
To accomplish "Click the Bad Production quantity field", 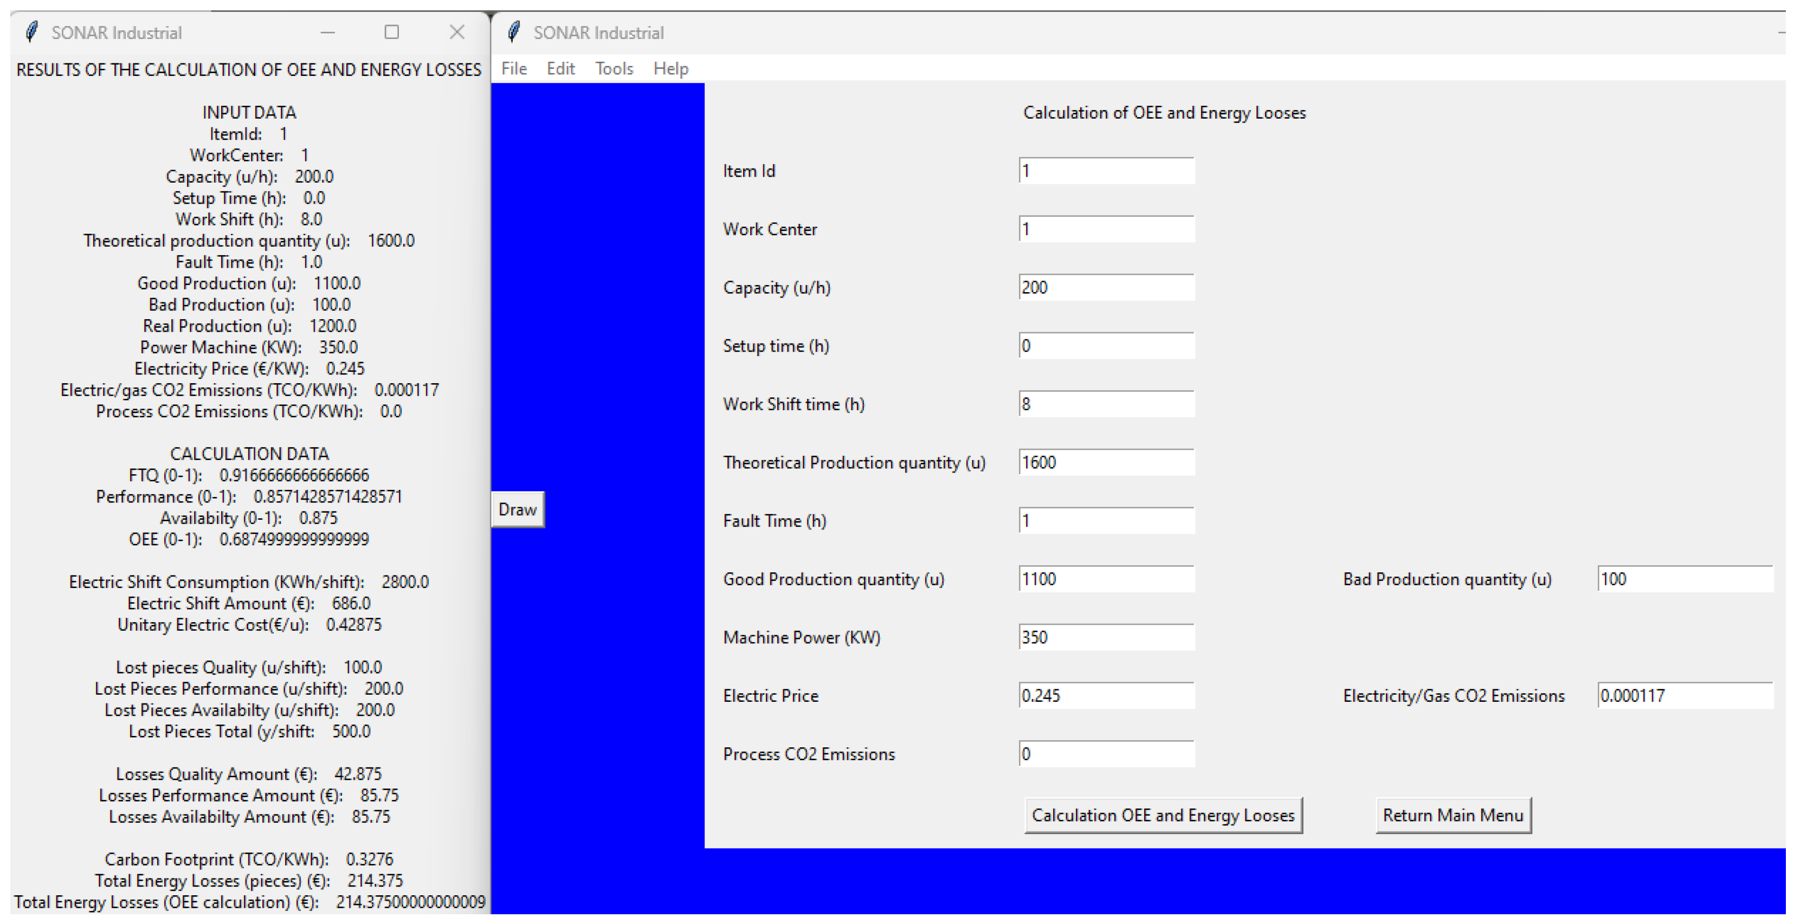I will tap(1684, 579).
